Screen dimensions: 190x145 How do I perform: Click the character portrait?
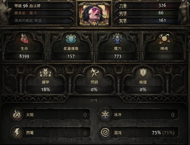point(94,14)
